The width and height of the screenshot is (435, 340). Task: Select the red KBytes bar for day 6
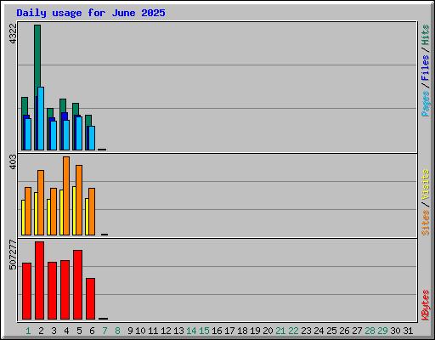pos(90,298)
